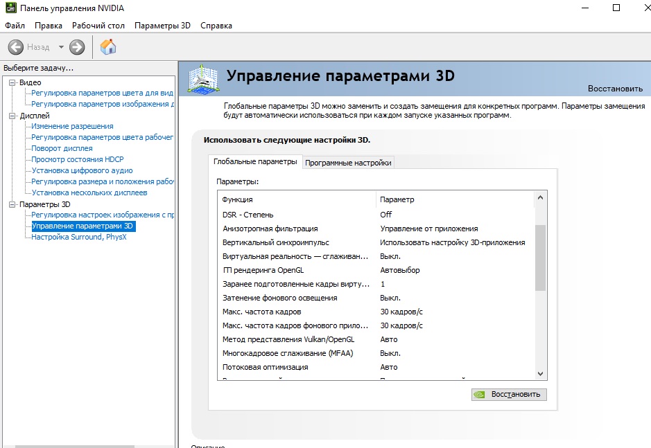651x448 pixels.
Task: Open the Рабочий стол menu
Action: click(98, 26)
